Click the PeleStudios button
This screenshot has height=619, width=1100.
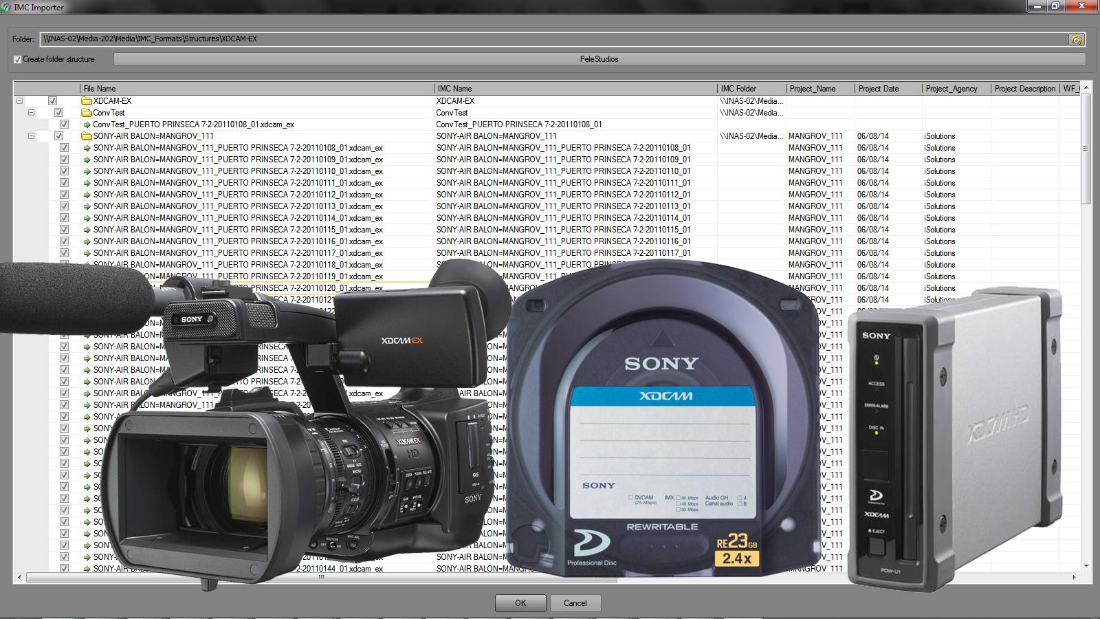pyautogui.click(x=599, y=59)
